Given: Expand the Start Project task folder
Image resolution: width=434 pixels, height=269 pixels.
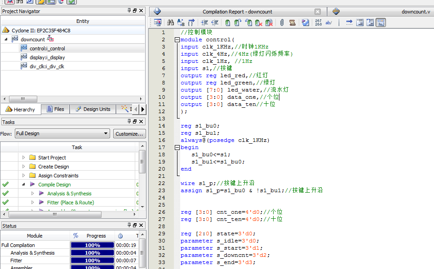Looking at the screenshot, I should tap(24, 158).
